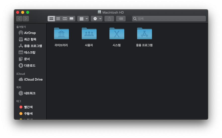This screenshot has height=138, width=222.
Task: Click the 즐겨찾기 section header
Action: click(21, 27)
